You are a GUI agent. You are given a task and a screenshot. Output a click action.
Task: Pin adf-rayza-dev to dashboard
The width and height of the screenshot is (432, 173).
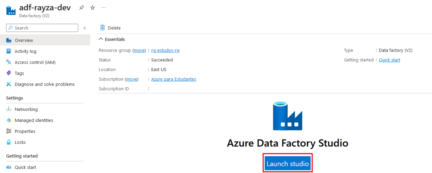(82, 8)
